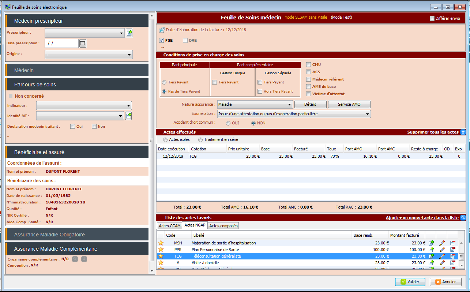Switch to the Actes CCAM tab
Screen dimensions: 470x292
click(169, 226)
